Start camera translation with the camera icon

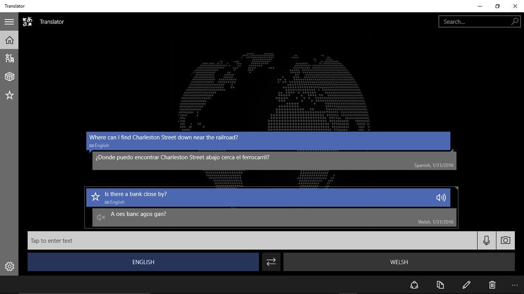click(x=505, y=240)
